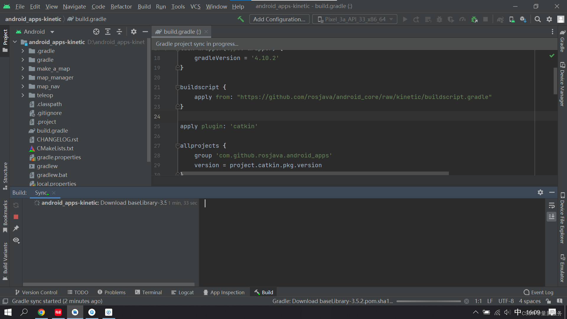Expand the map_manager folder
Viewport: 567px width, 319px height.
click(x=23, y=77)
